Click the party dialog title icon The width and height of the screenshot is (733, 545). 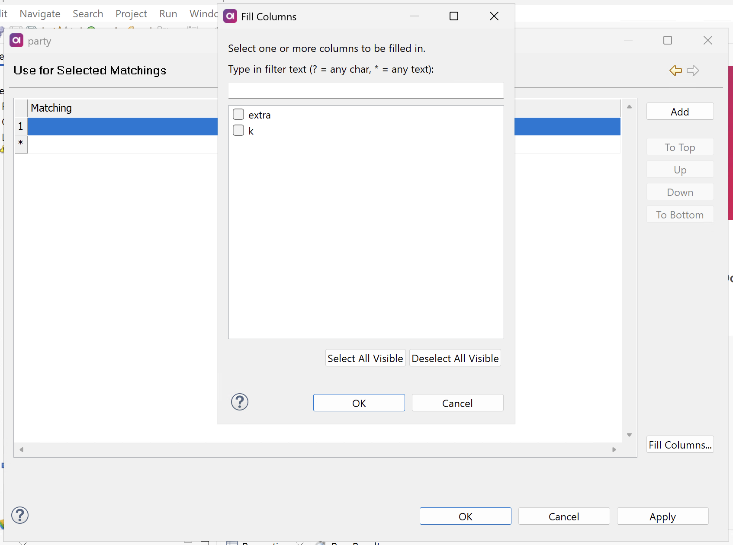(16, 40)
